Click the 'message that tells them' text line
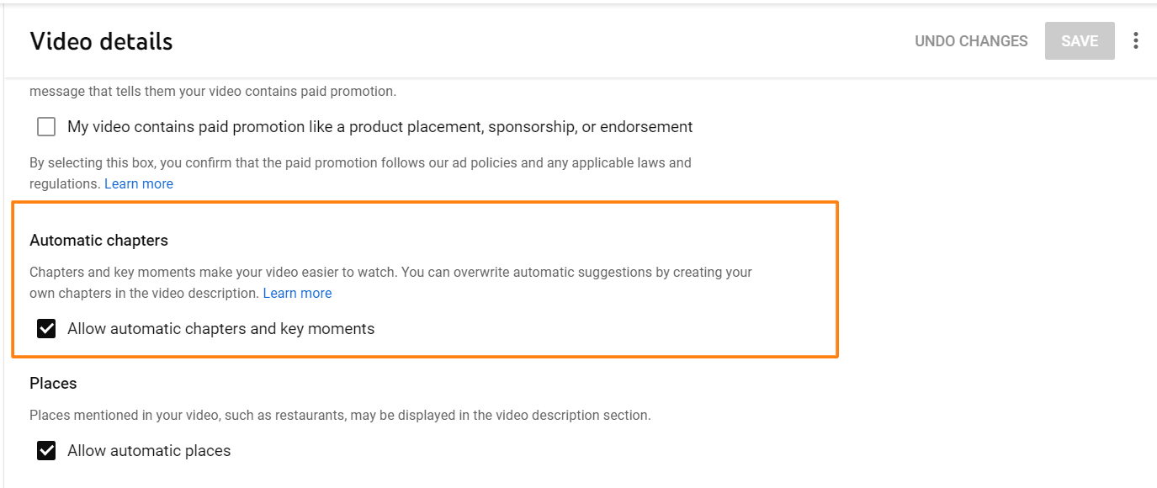 (x=213, y=91)
